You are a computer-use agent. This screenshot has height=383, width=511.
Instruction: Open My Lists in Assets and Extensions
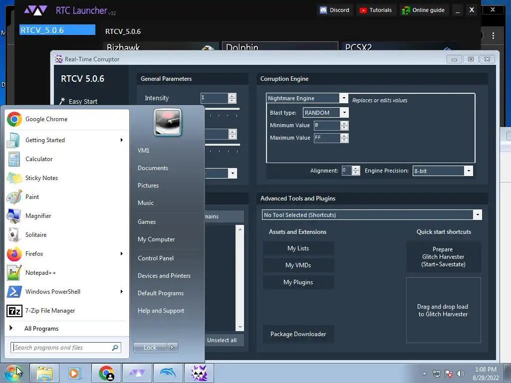tap(298, 248)
